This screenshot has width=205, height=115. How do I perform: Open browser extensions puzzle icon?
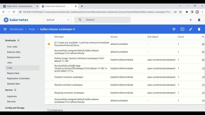click(187, 12)
